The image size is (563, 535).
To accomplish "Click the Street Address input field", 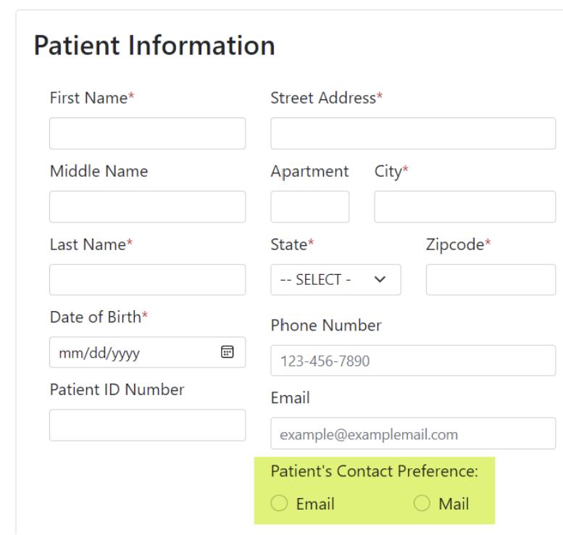I will coord(413,133).
